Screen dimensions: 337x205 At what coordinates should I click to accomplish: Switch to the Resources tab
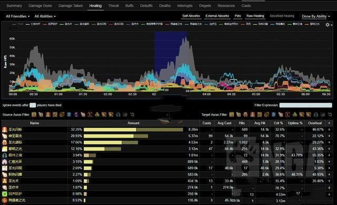226,6
